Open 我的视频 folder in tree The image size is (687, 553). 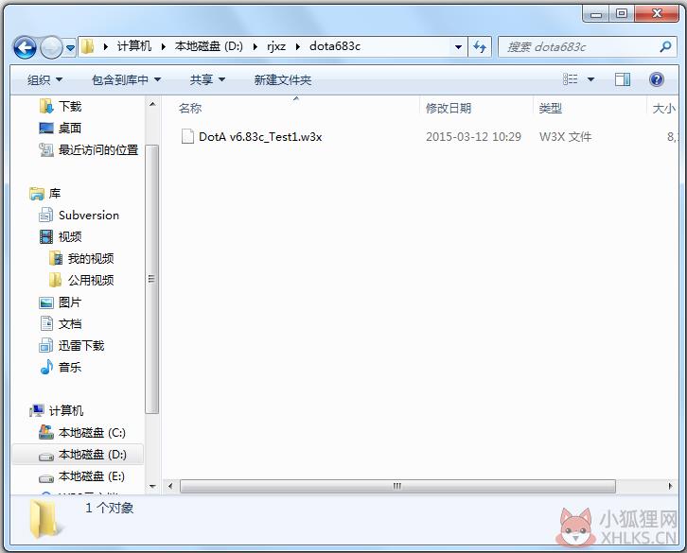click(x=90, y=258)
